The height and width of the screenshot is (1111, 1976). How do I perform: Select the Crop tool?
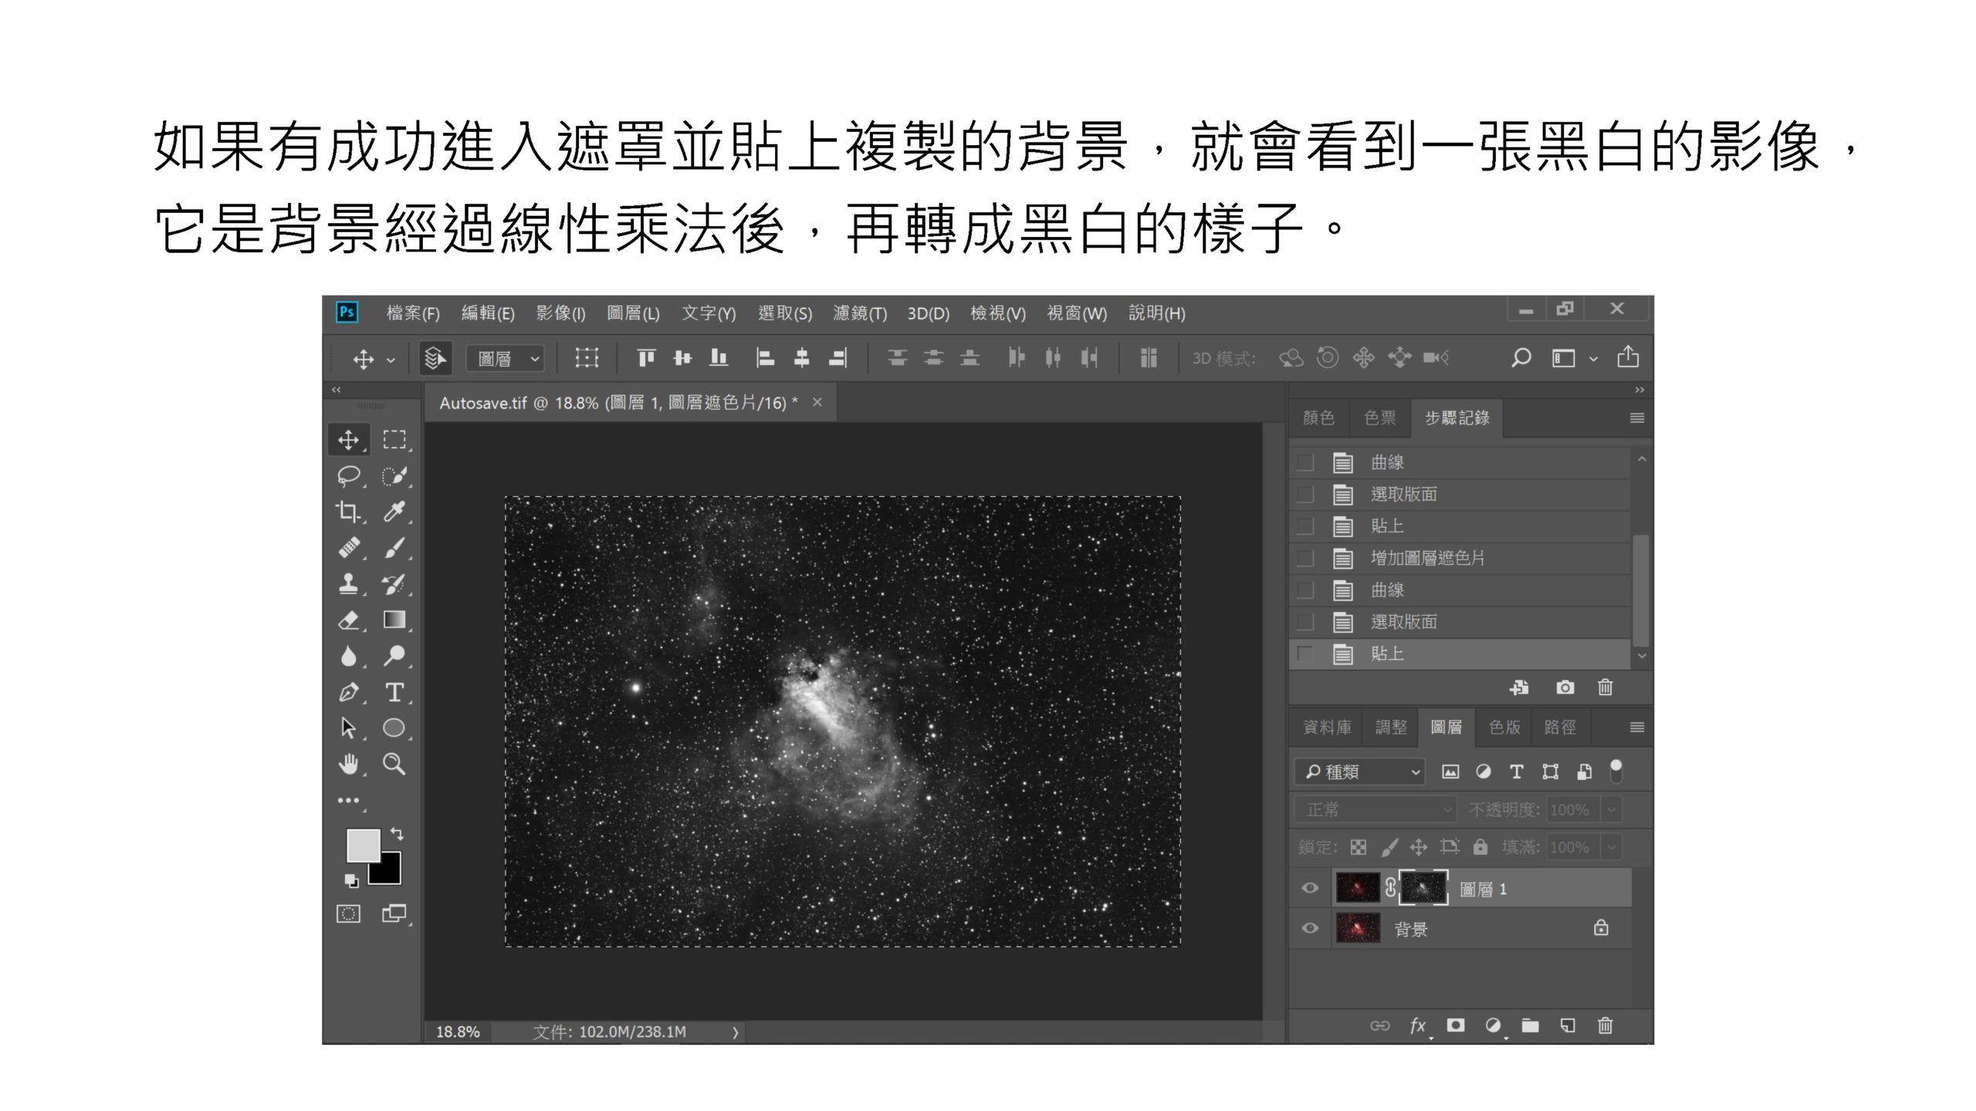(349, 512)
